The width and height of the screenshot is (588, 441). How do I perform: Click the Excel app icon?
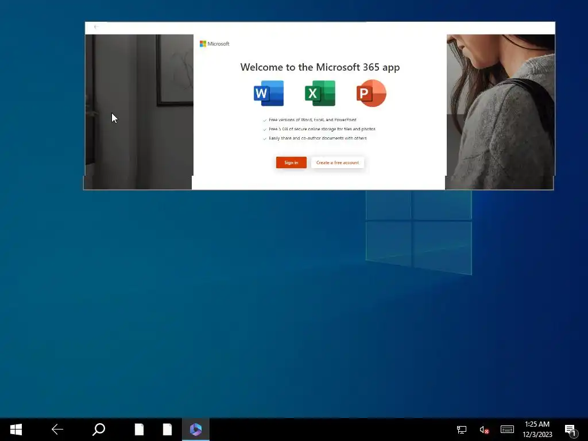coord(320,94)
